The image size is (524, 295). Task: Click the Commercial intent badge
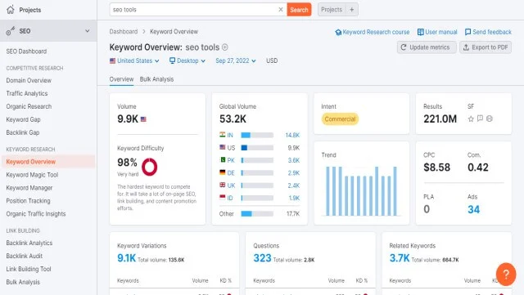(340, 119)
